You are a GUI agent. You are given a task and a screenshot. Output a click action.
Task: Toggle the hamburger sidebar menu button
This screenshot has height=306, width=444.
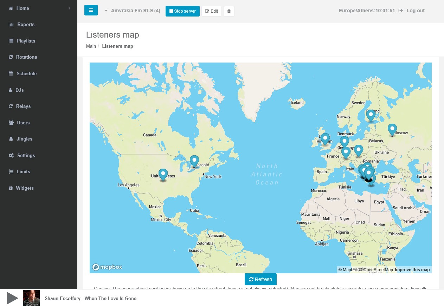pos(91,11)
